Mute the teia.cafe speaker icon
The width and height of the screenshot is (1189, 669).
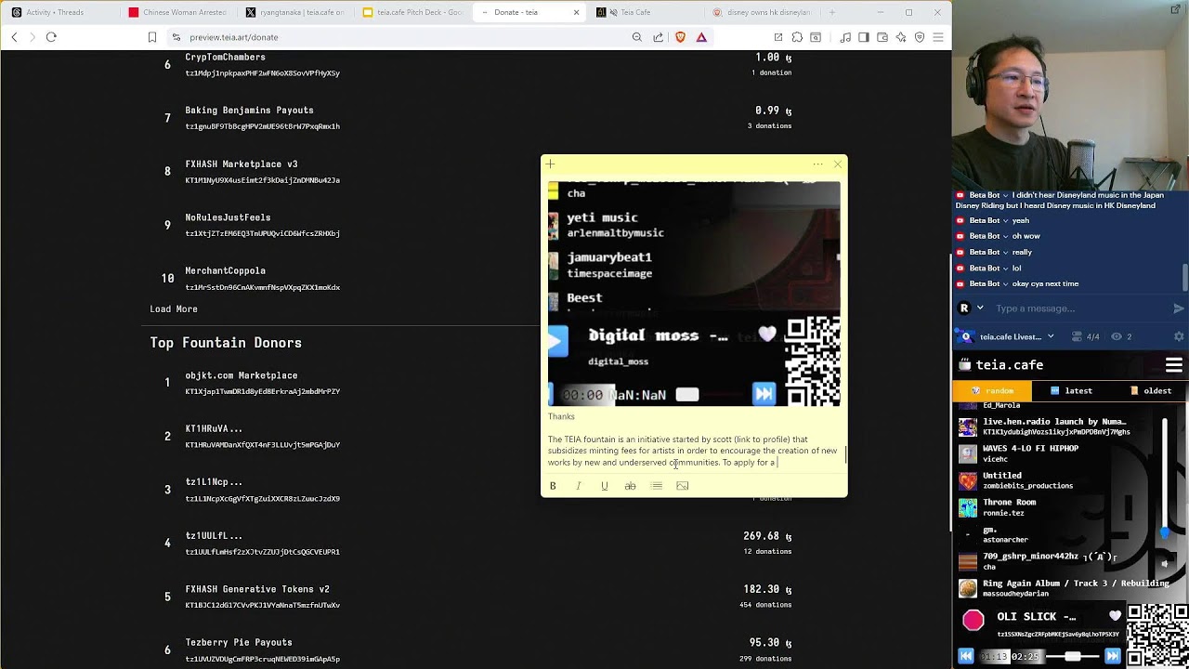[1166, 564]
